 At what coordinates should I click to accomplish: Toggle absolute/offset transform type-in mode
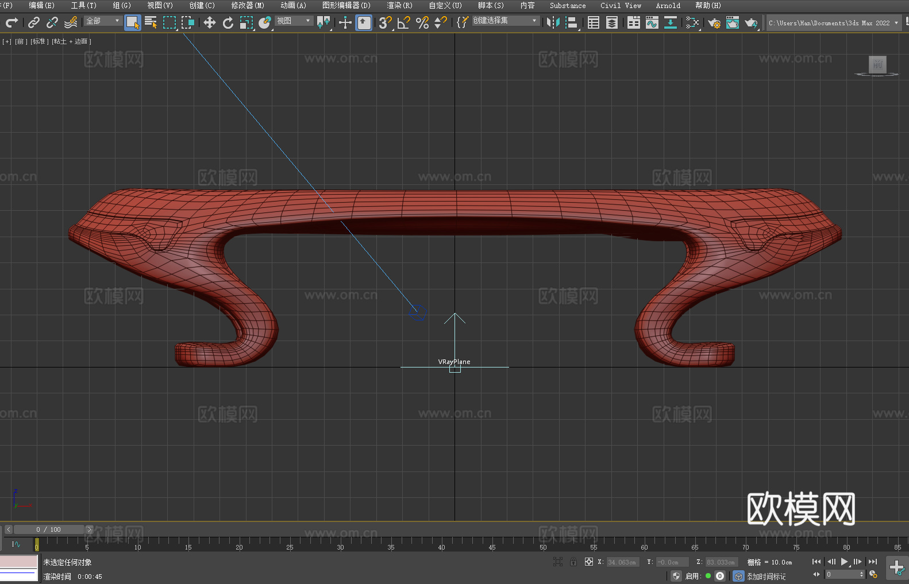[x=589, y=562]
